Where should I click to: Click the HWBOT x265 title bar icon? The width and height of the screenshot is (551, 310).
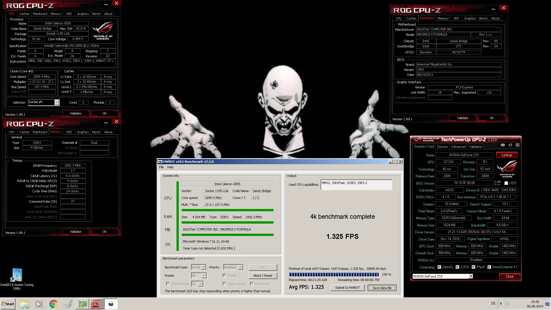[160, 162]
